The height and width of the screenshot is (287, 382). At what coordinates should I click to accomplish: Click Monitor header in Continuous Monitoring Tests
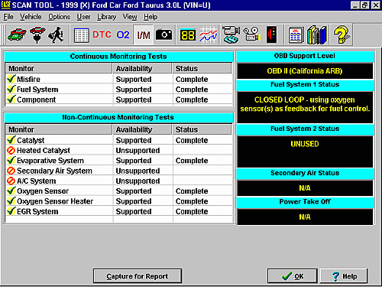(x=59, y=68)
